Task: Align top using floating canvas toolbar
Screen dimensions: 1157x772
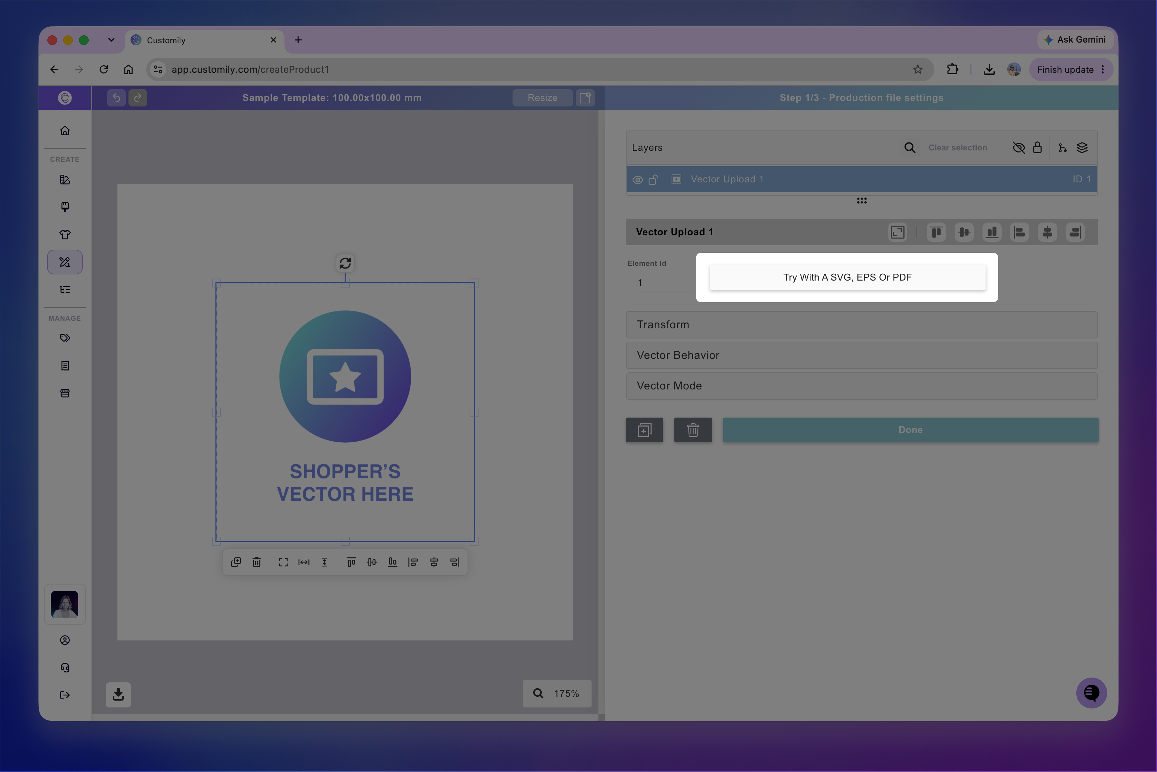Action: (351, 562)
